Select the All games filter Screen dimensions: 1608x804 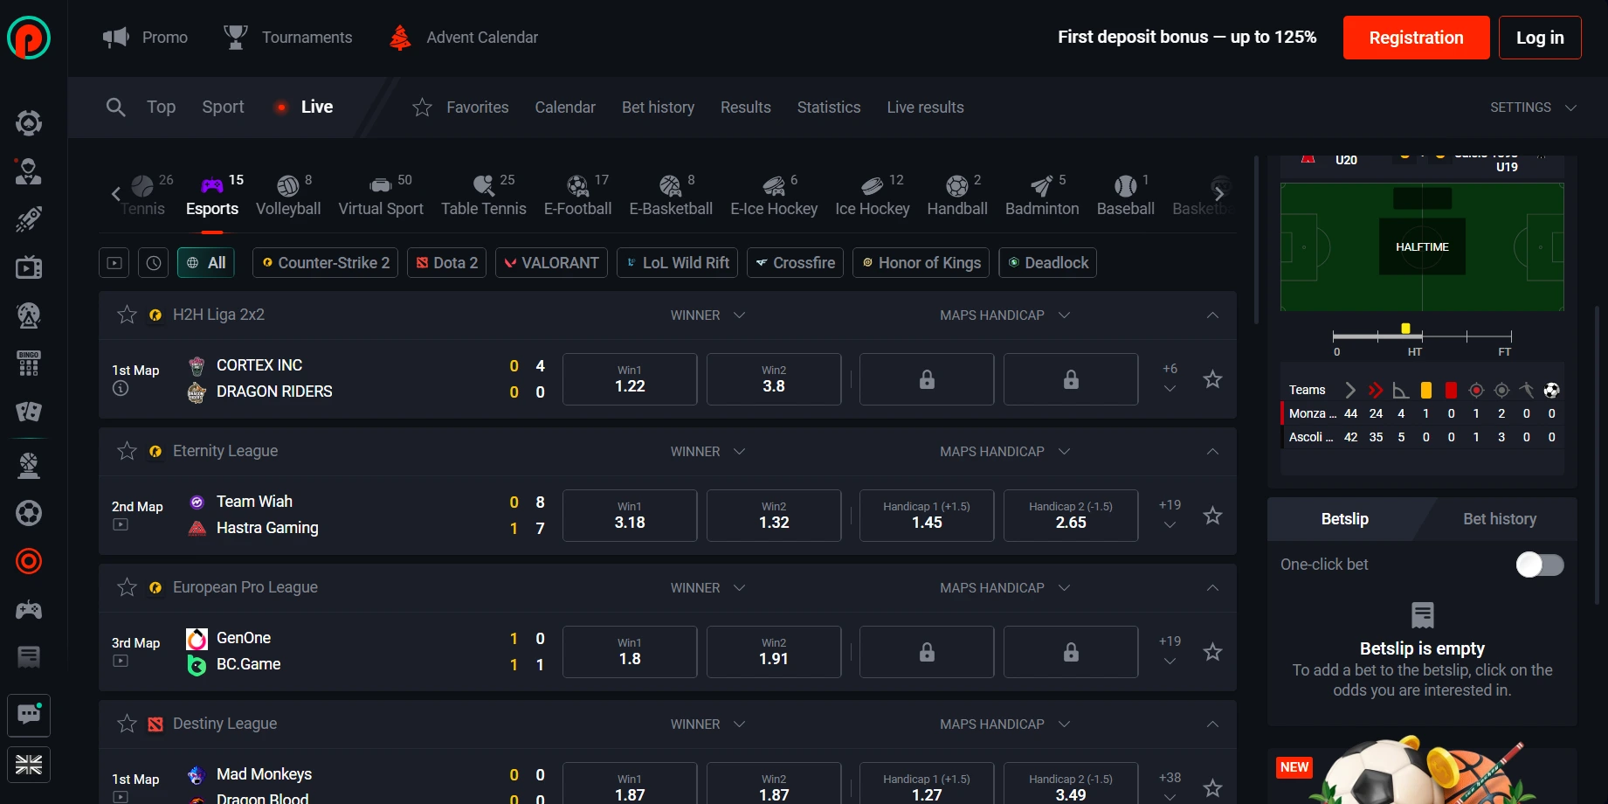pos(206,262)
